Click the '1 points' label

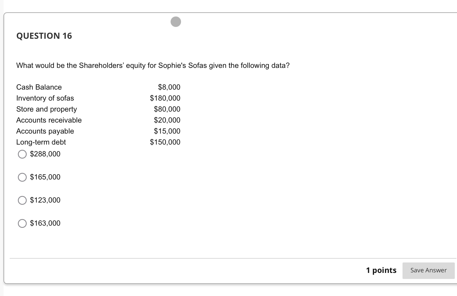click(381, 270)
